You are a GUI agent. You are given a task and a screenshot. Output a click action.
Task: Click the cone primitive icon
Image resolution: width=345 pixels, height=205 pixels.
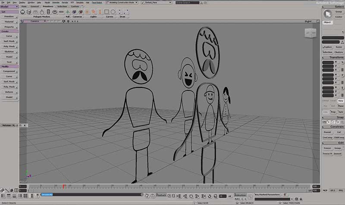[x=42, y=12]
